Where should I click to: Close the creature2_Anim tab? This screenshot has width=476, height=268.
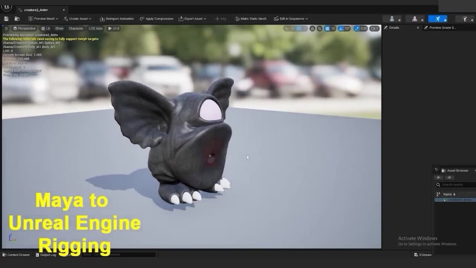(64, 10)
